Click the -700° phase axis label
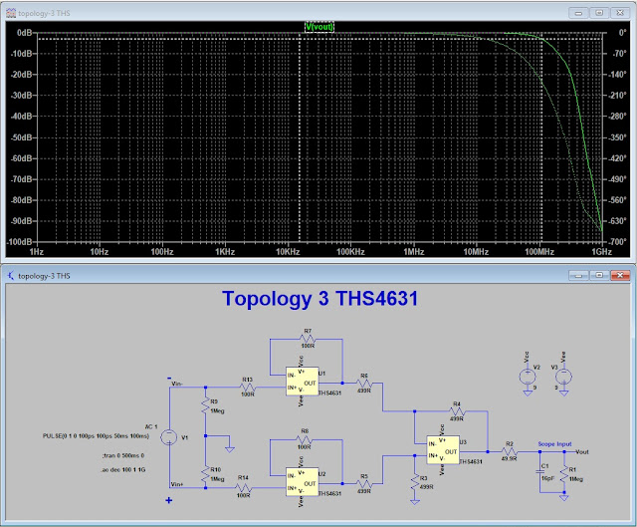Viewport: 637px width, 527px height. [619, 241]
